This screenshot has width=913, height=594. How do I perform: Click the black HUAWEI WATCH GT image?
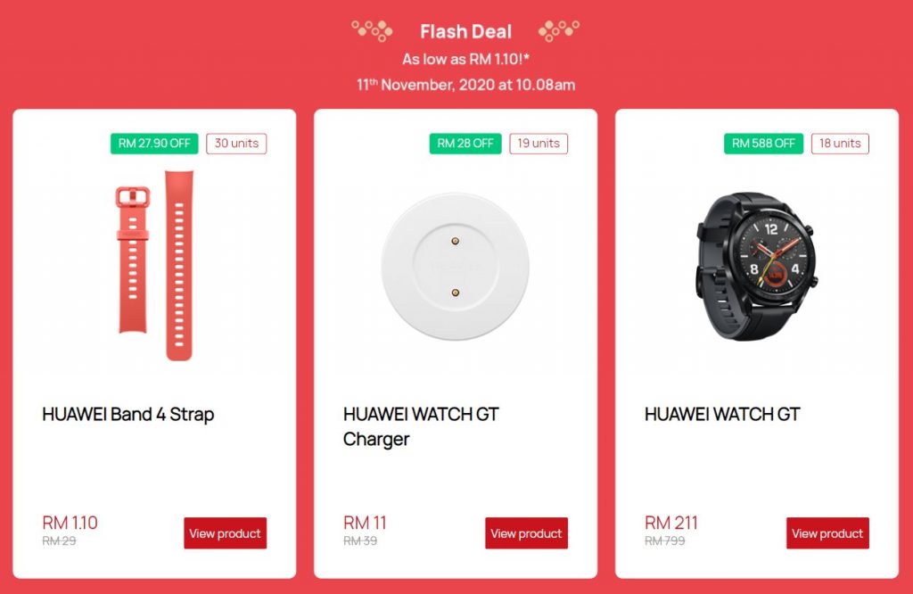756,266
